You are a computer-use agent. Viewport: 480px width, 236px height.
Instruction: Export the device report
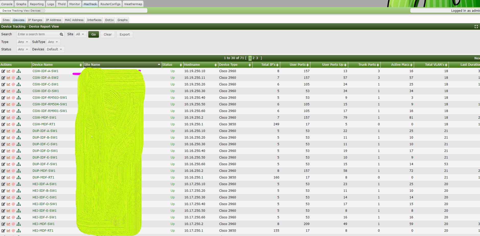point(125,35)
